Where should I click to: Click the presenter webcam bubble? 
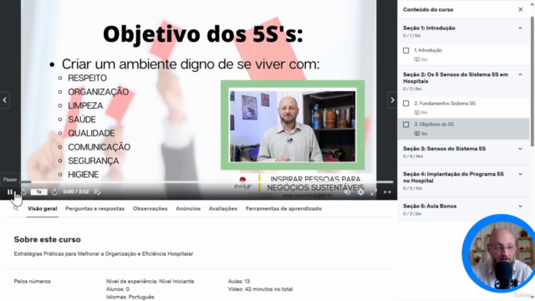(x=498, y=253)
